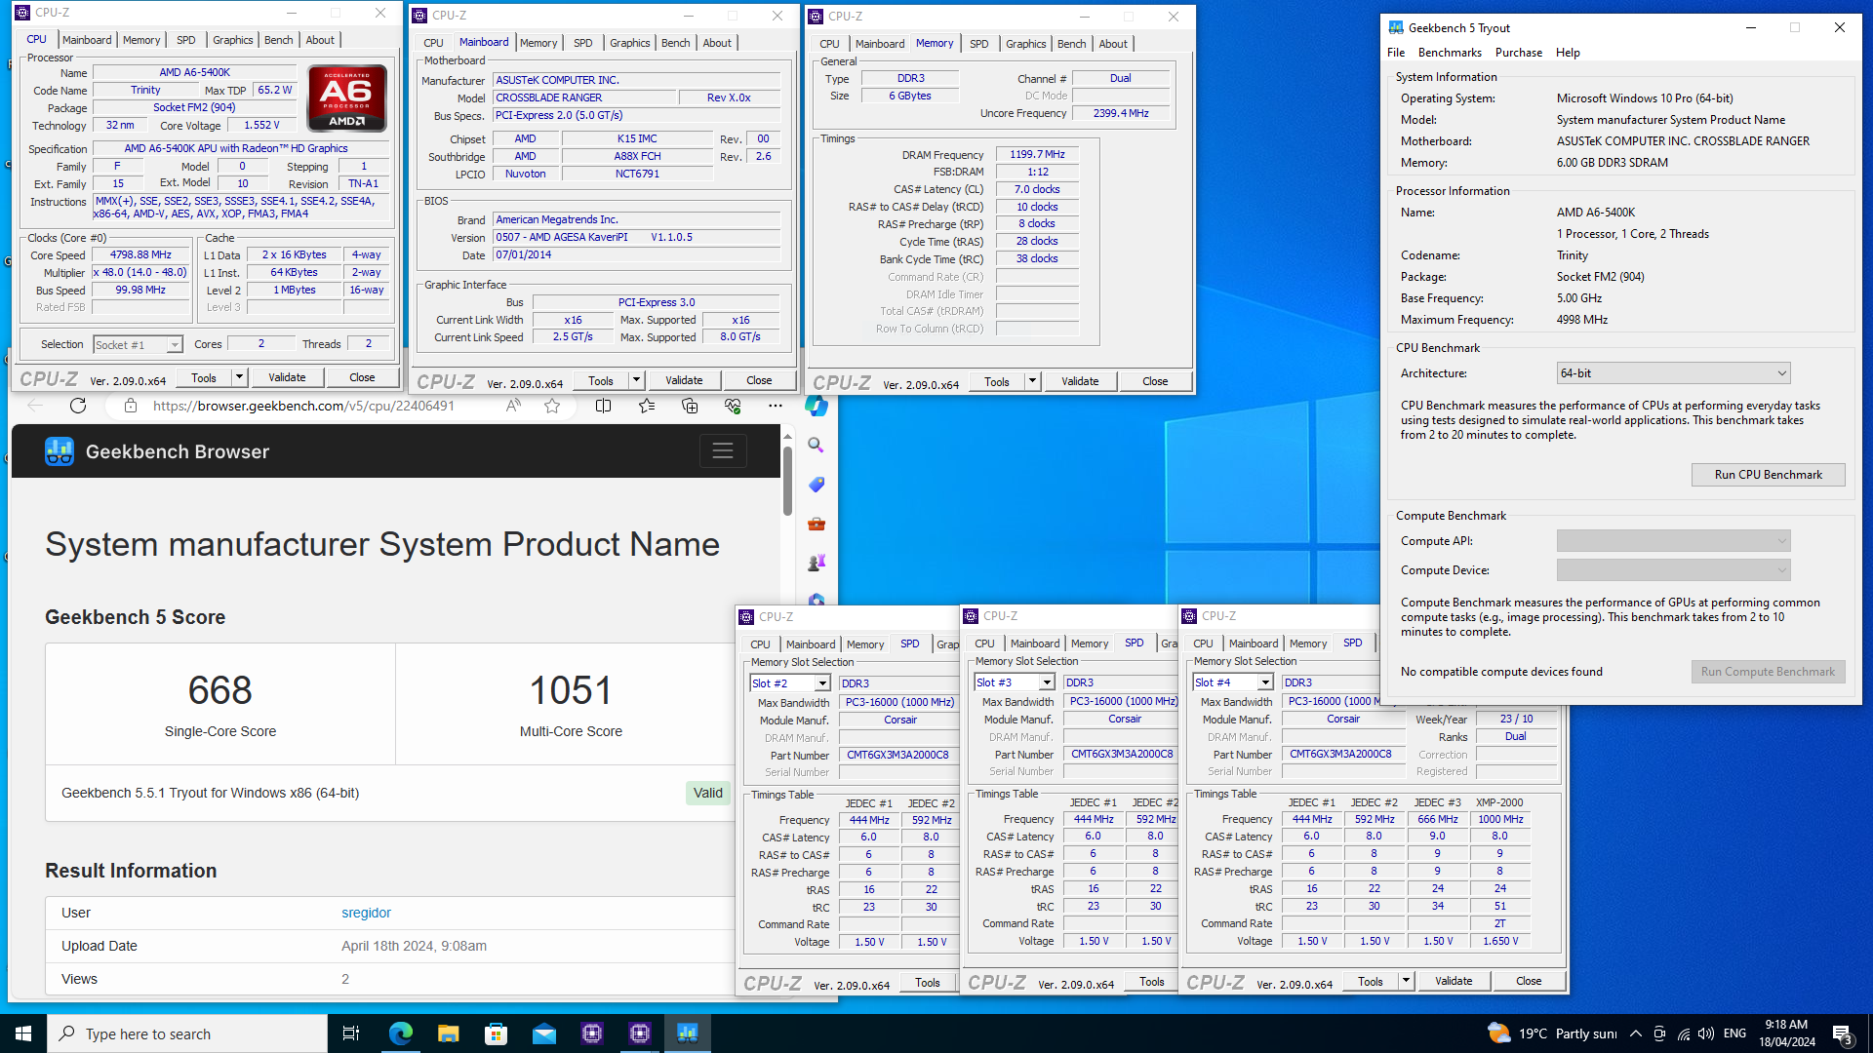Open the Compute API dropdown
Image resolution: width=1873 pixels, height=1053 pixels.
pyautogui.click(x=1673, y=541)
